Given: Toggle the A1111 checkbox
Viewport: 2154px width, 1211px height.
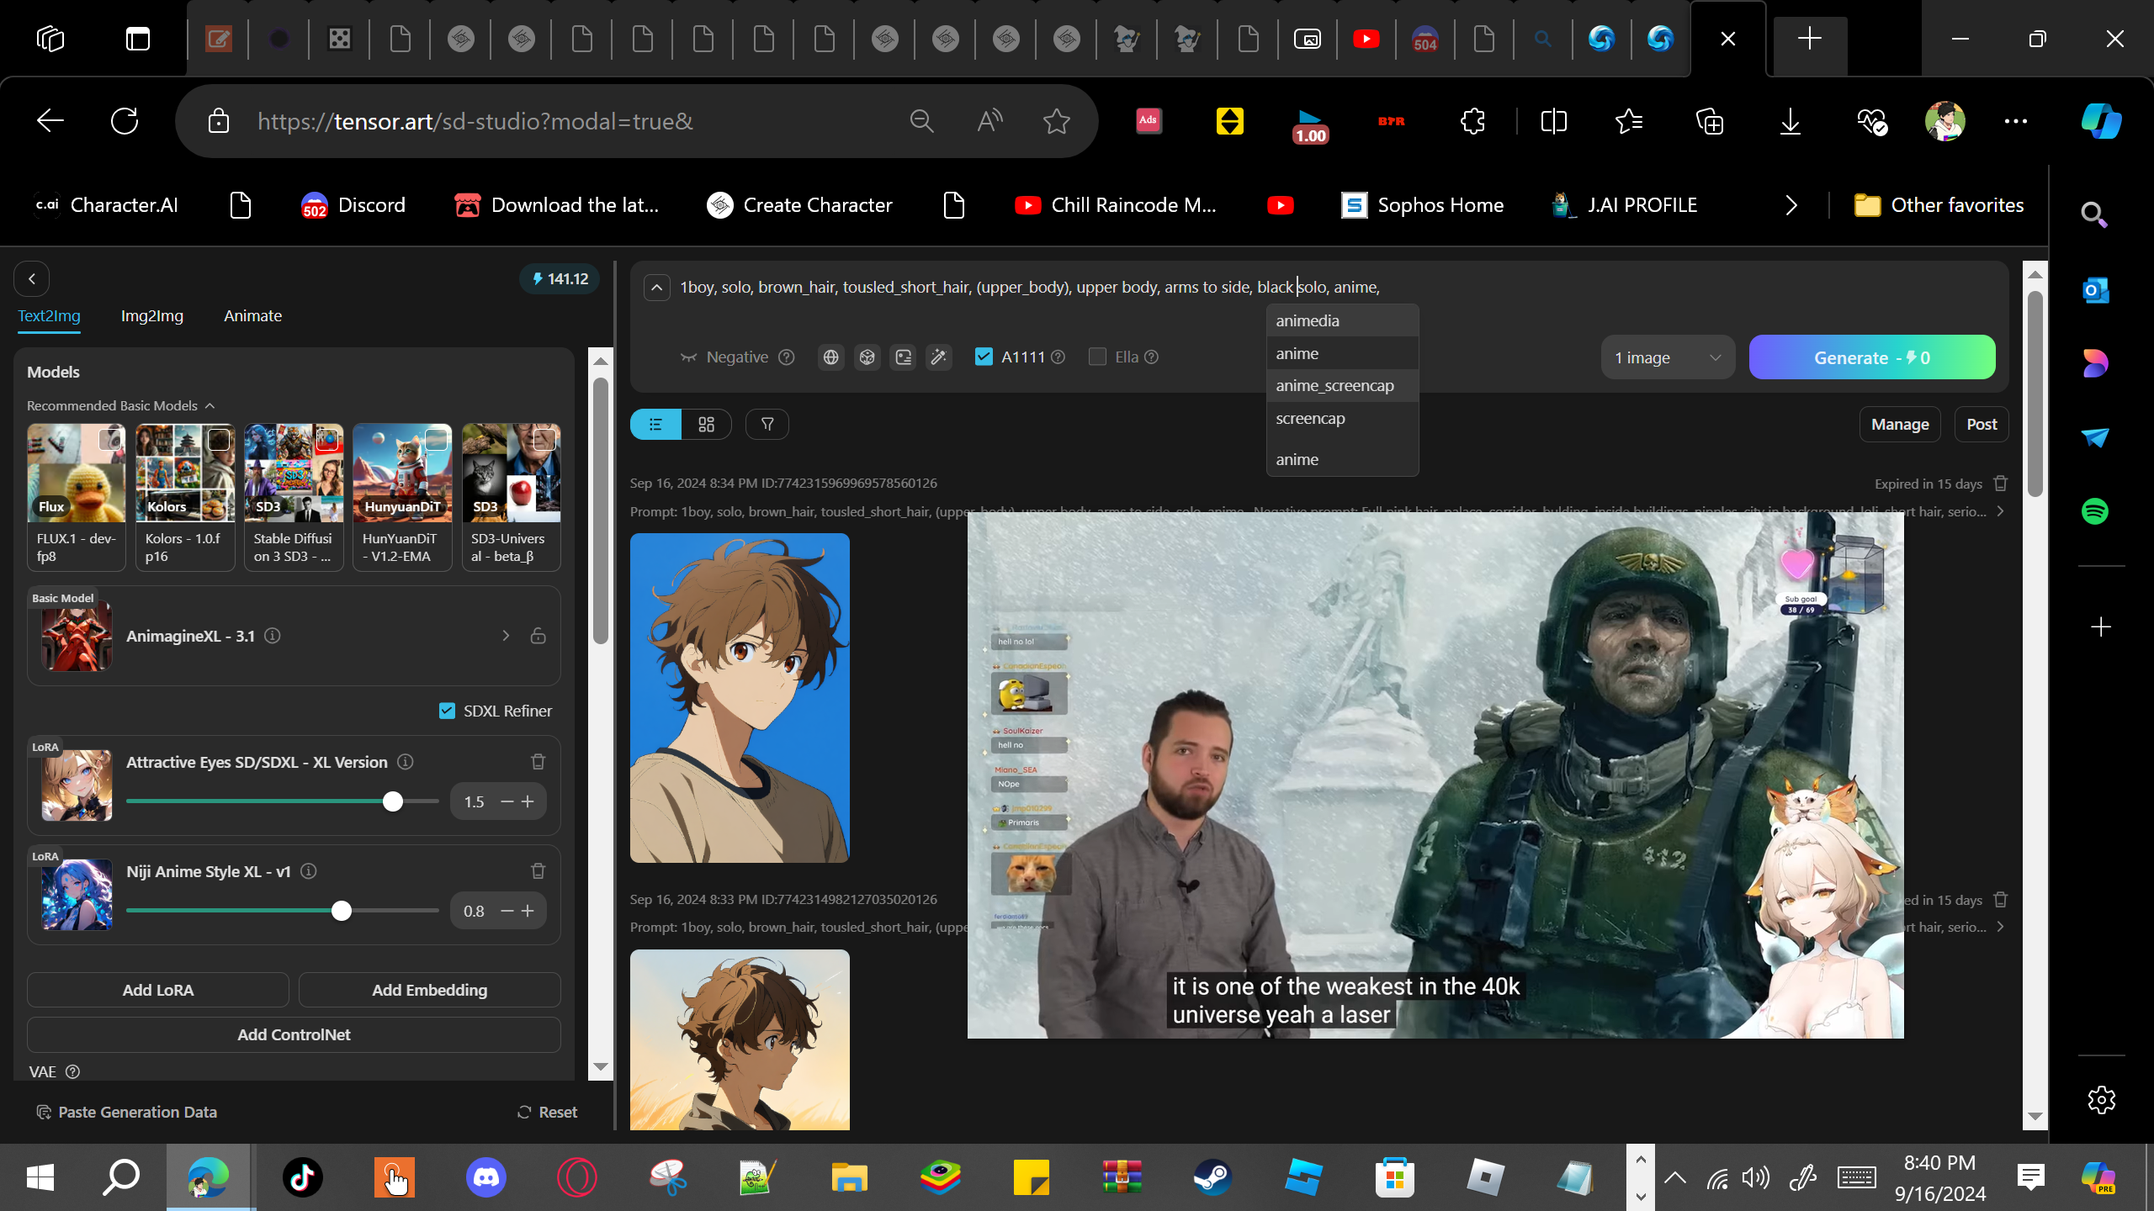Looking at the screenshot, I should (984, 357).
